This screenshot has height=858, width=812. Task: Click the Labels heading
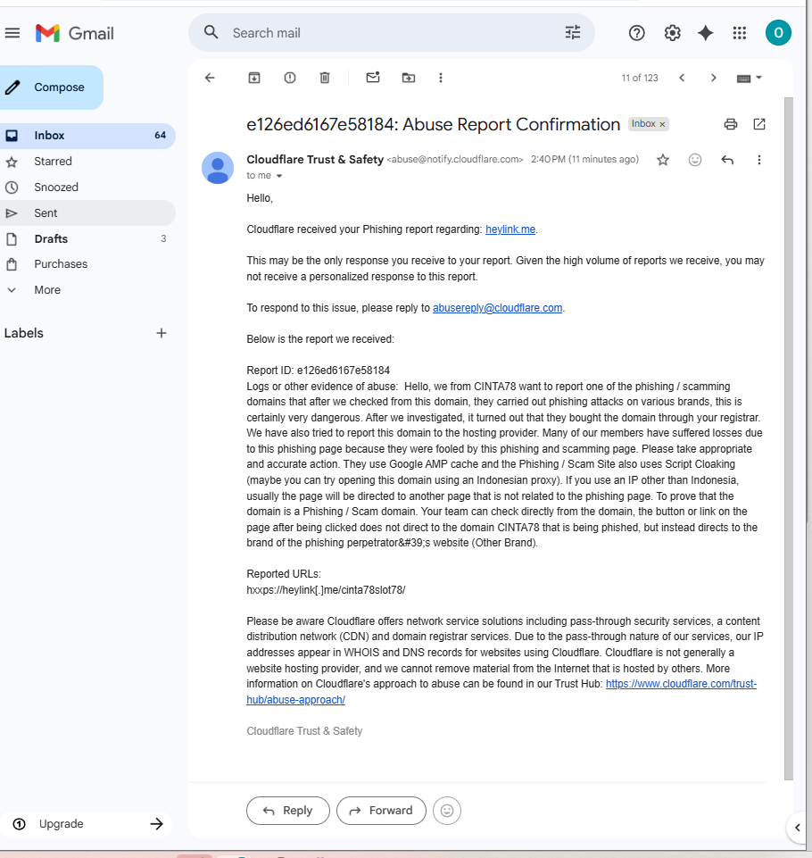23,333
